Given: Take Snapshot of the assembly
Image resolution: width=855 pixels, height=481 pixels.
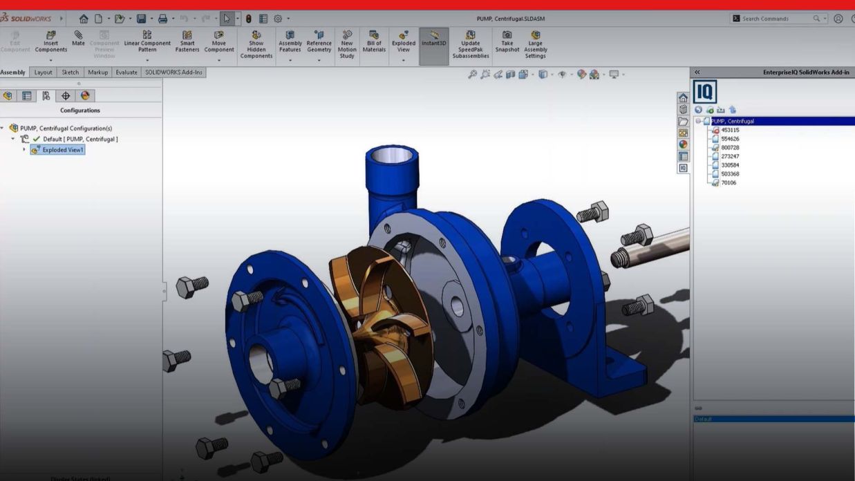Looking at the screenshot, I should click(507, 41).
